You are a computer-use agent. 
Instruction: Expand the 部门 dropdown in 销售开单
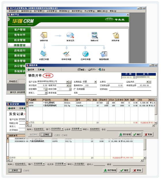[62, 129]
